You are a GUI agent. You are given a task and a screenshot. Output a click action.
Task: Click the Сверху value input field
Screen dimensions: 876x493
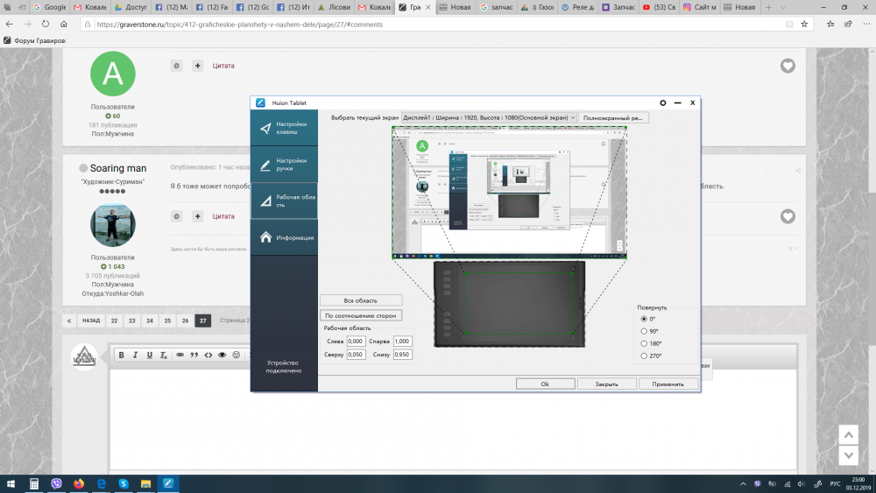tap(357, 355)
